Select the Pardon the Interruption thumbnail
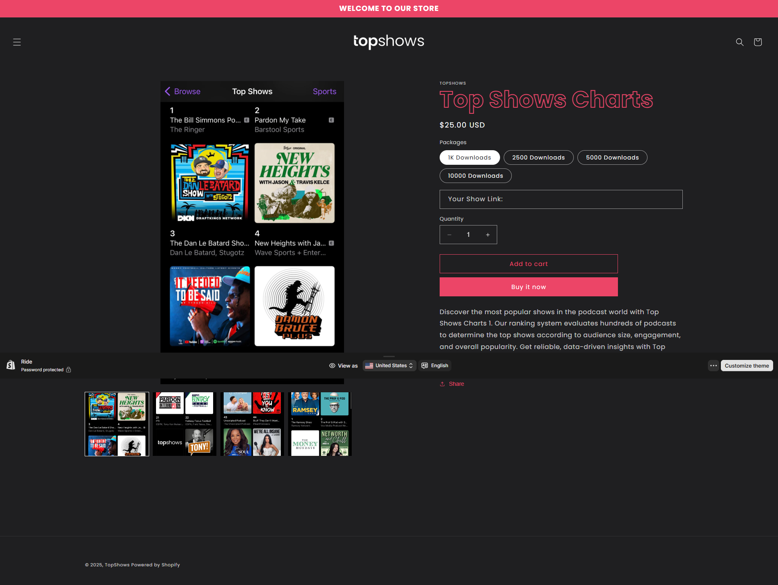 pos(184,424)
